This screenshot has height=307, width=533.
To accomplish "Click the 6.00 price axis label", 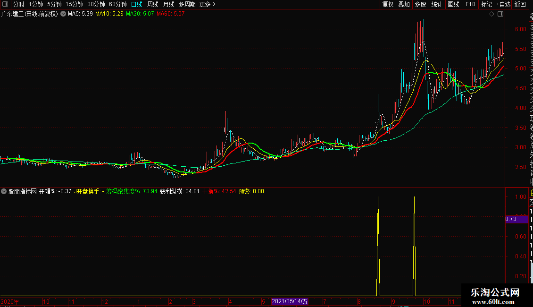I will coord(520,29).
